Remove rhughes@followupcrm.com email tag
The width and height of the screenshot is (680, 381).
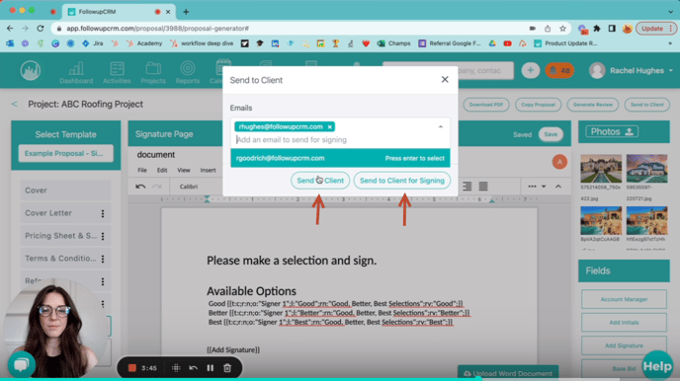pyautogui.click(x=329, y=127)
